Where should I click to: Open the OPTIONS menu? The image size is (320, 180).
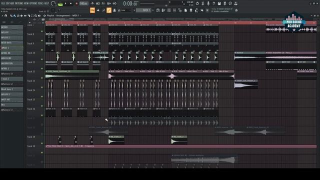click(x=33, y=3)
